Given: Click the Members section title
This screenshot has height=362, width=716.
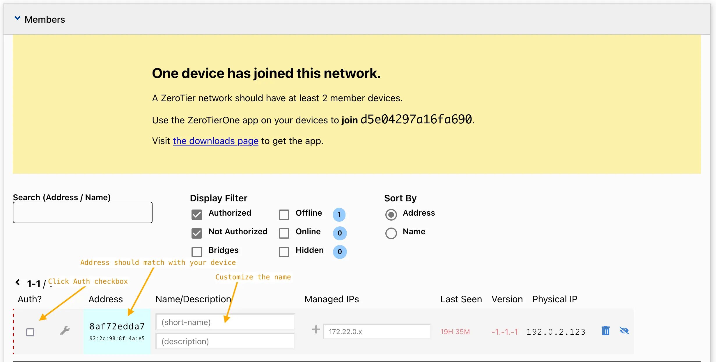Looking at the screenshot, I should tap(45, 19).
